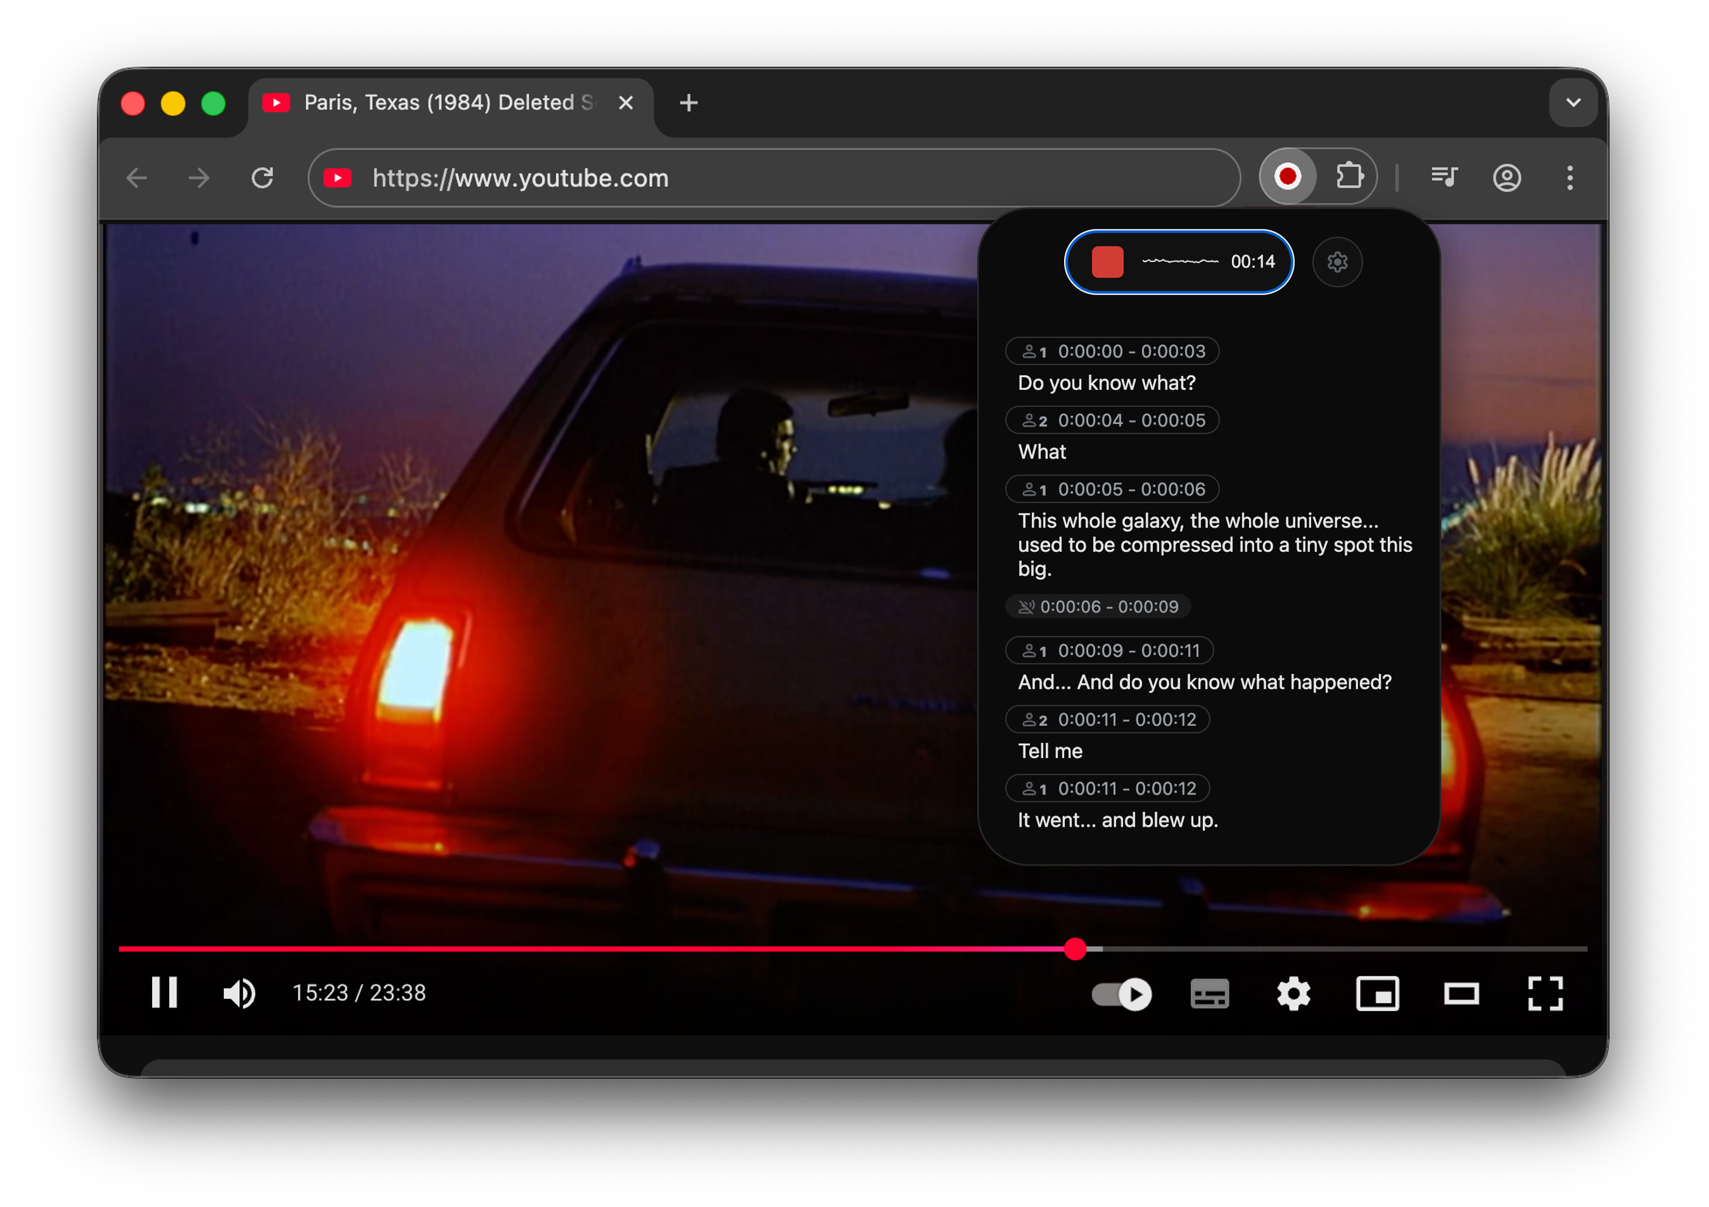
Task: Reload the page
Action: click(x=262, y=178)
